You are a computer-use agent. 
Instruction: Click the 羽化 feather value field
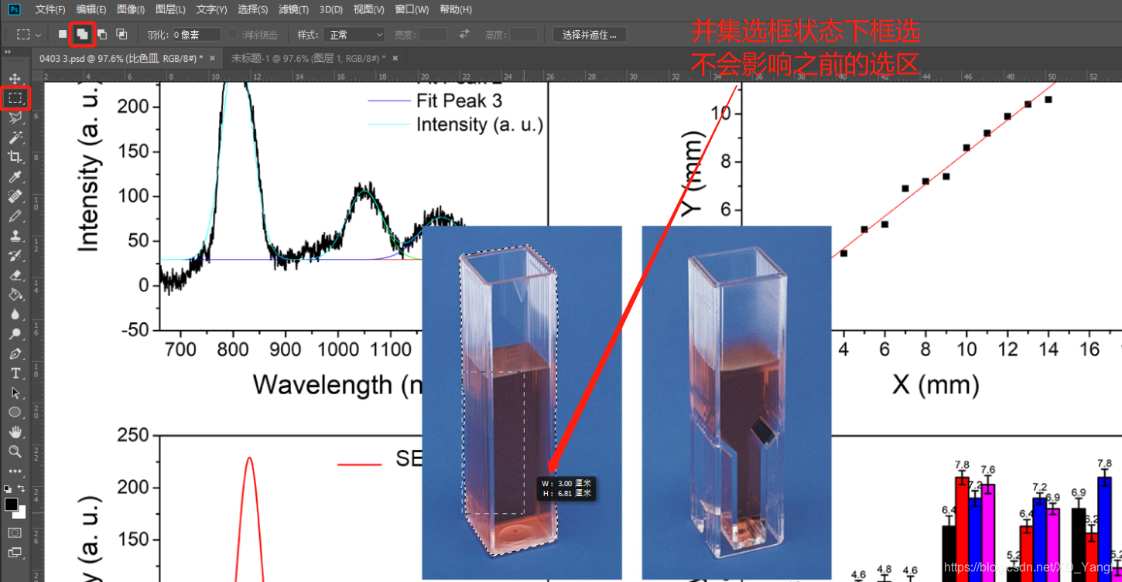coord(197,35)
